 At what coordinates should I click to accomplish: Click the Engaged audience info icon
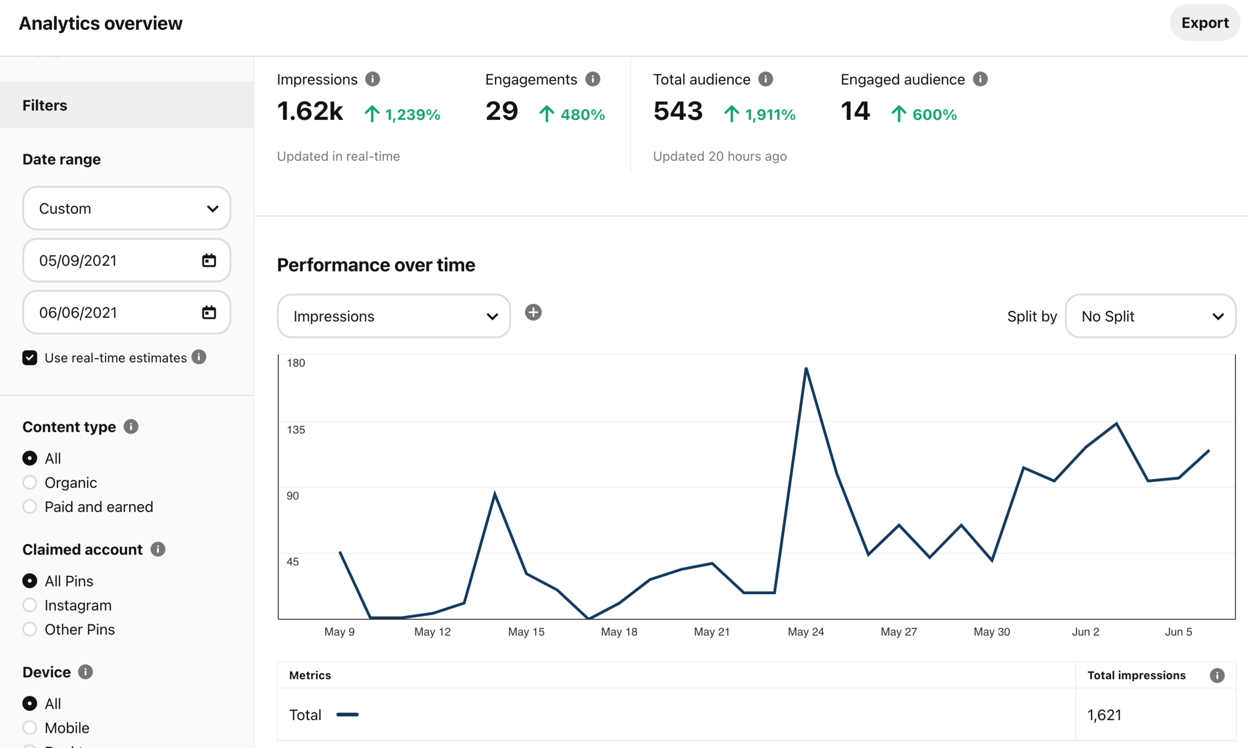pyautogui.click(x=980, y=79)
